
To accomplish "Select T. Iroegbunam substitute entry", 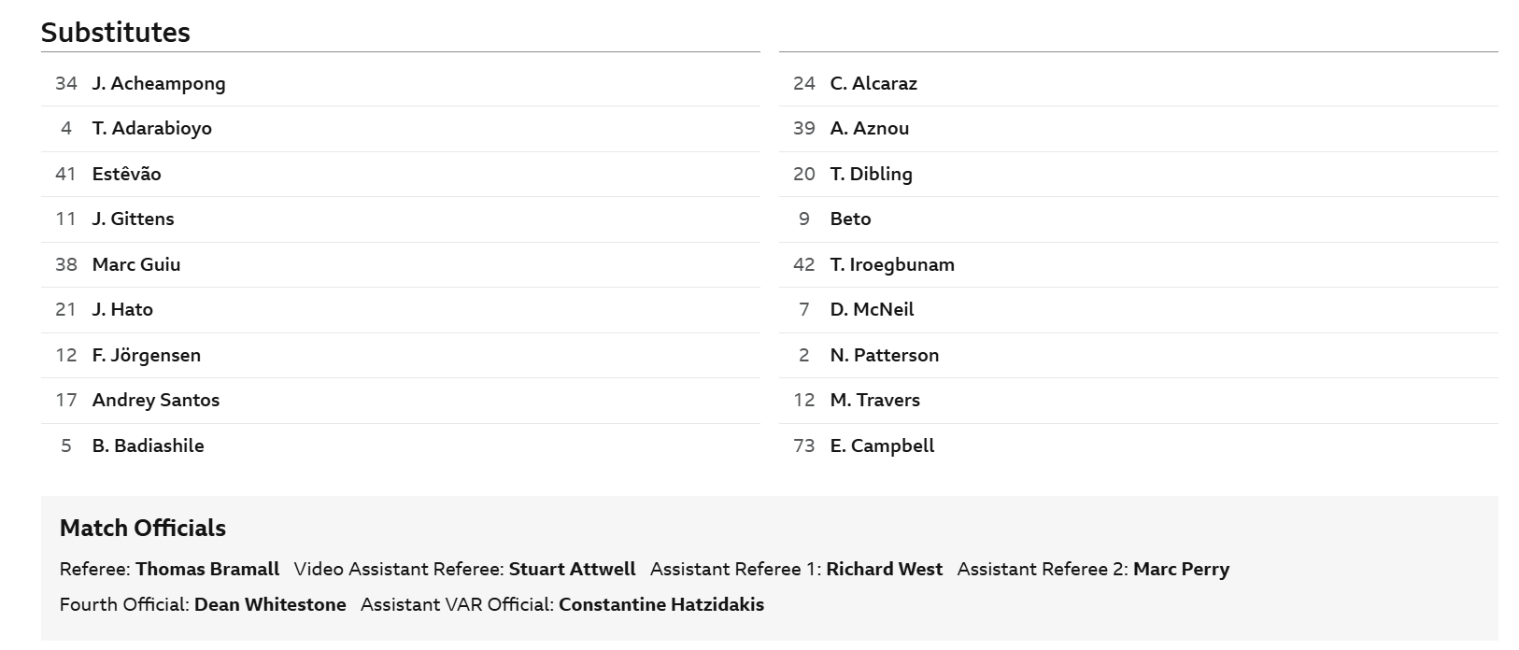I will pos(892,264).
